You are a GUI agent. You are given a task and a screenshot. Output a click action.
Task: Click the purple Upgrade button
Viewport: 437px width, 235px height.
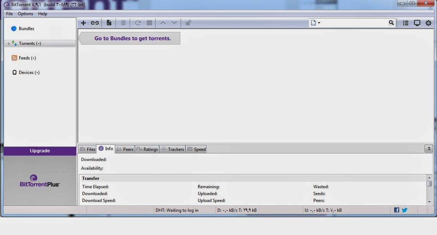(x=40, y=151)
